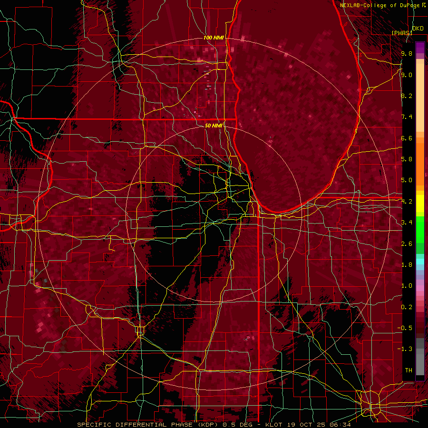Click the KLOT 19 OCT 25 06:34 timestamp
Image resolution: width=428 pixels, height=428 pixels.
click(308, 425)
